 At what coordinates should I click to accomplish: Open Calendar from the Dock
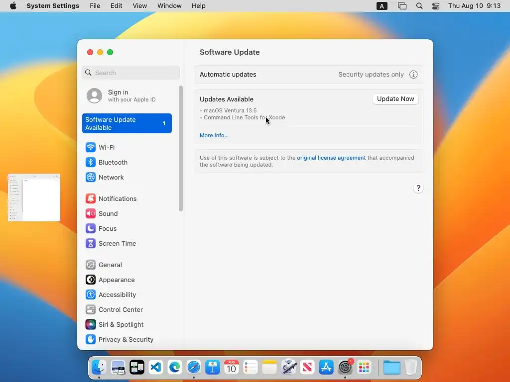[x=231, y=368]
